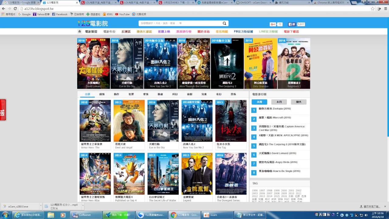Open the How to Be Single ranking link
This screenshot has width=389, height=219.
(279, 171)
